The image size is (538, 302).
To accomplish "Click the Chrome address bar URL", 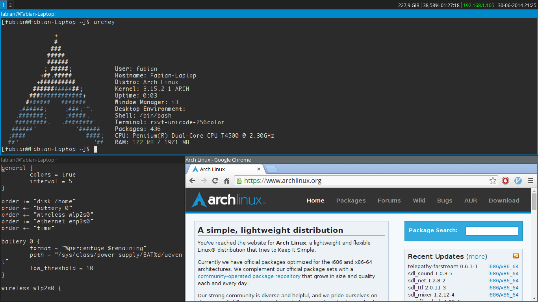I will (x=283, y=181).
